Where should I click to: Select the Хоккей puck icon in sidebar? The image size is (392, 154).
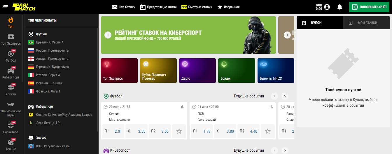11,87
